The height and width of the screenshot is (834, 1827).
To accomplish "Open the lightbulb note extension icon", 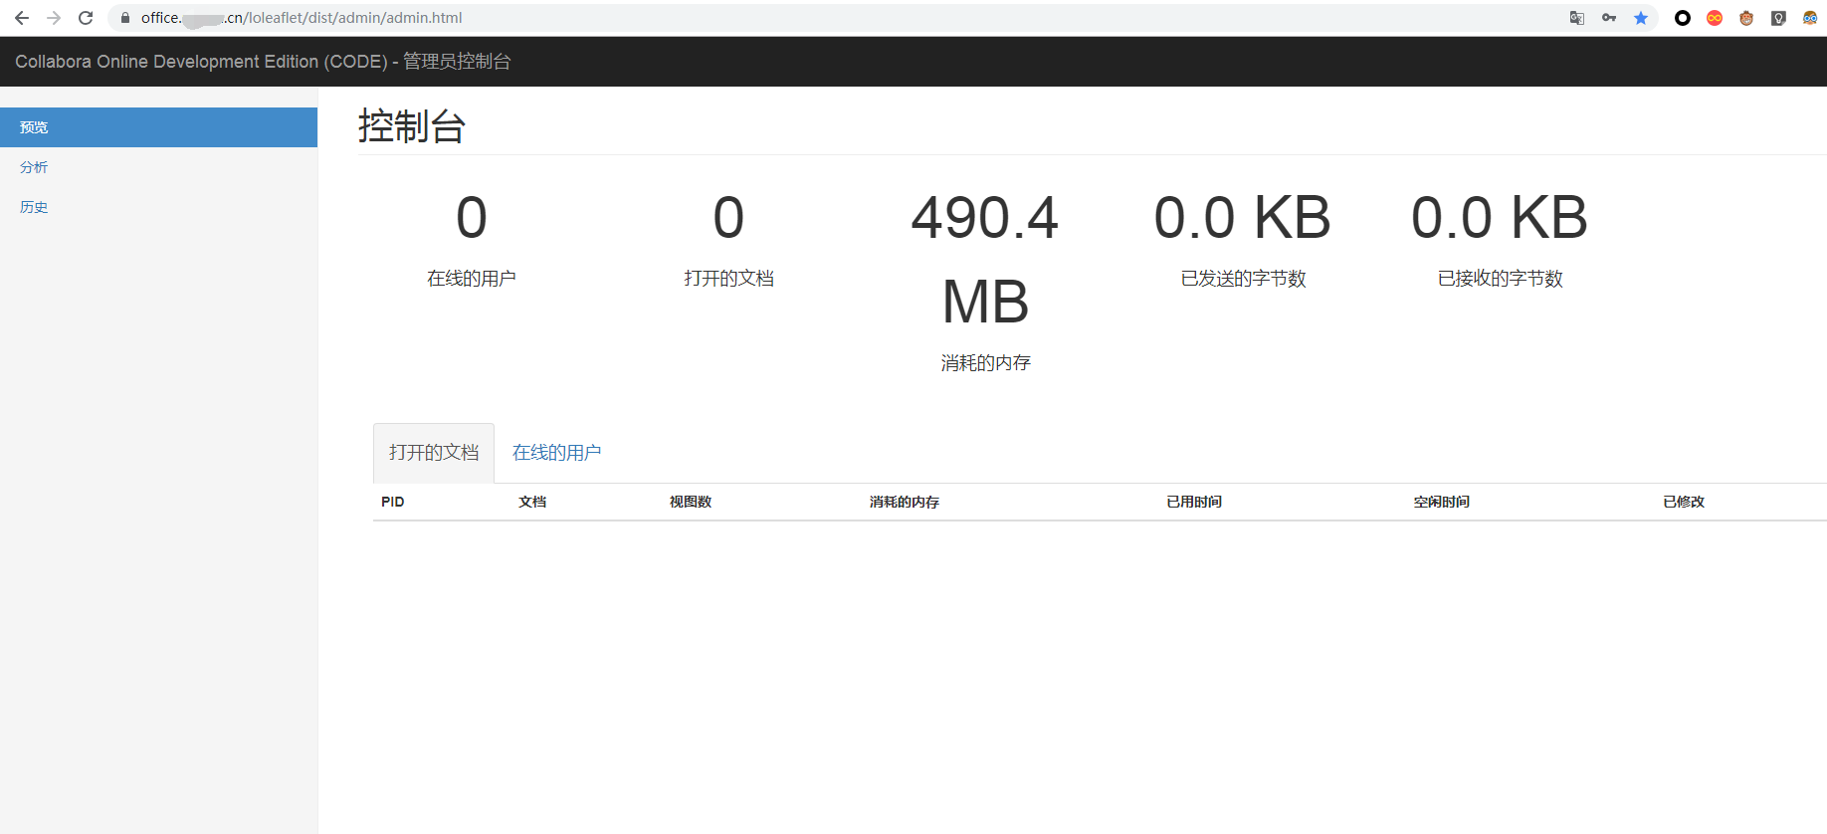I will point(1778,18).
